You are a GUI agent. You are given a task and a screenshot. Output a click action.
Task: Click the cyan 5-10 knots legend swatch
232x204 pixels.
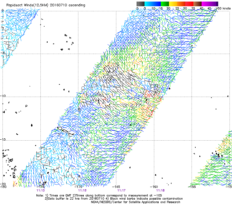point(149,4)
